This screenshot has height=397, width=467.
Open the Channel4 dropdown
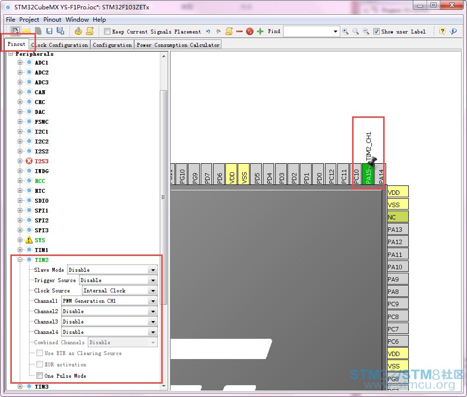[153, 332]
